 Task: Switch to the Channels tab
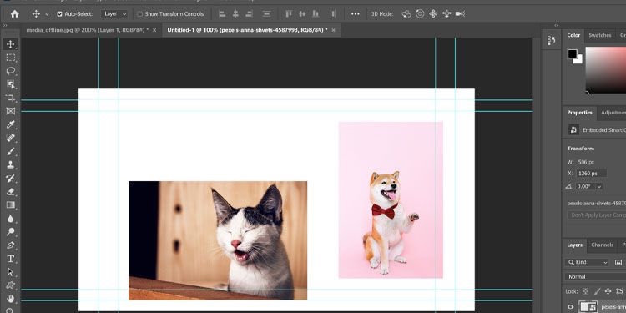tap(602, 245)
